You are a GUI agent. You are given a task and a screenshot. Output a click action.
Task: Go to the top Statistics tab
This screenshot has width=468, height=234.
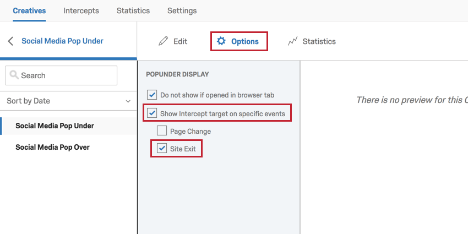pyautogui.click(x=133, y=10)
